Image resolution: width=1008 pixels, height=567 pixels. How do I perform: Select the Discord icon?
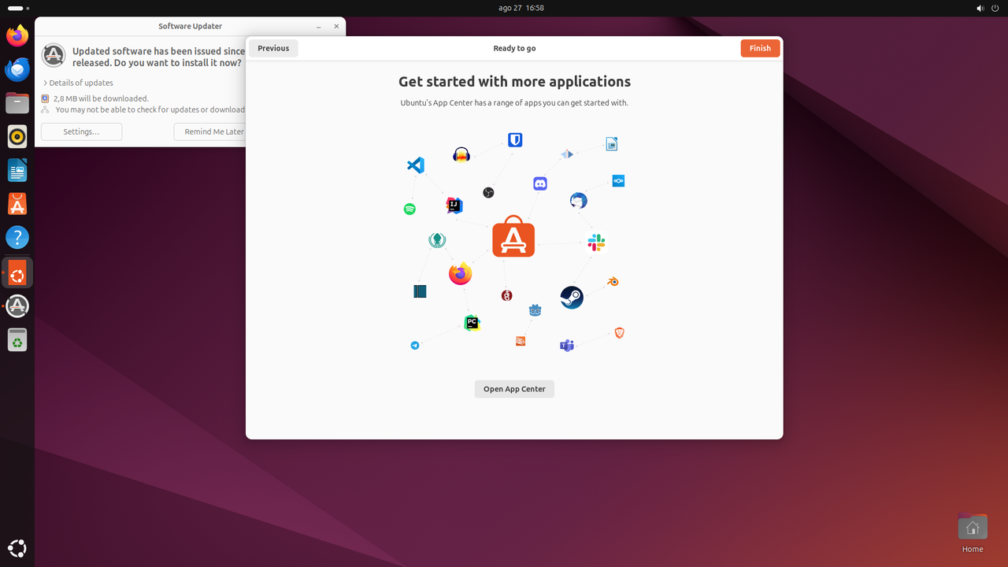point(539,183)
